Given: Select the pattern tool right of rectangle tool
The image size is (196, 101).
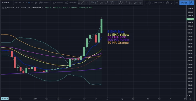Looking at the screenshot, I should tap(121, 3).
